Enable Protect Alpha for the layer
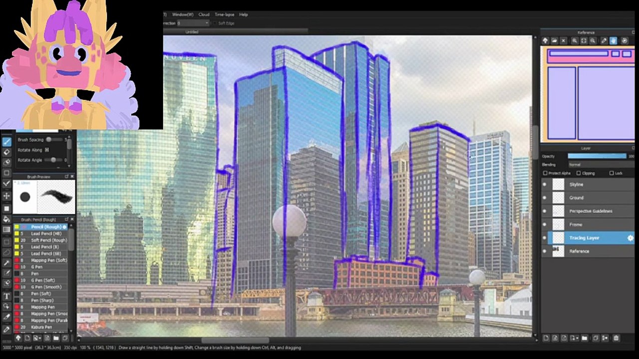 click(545, 173)
